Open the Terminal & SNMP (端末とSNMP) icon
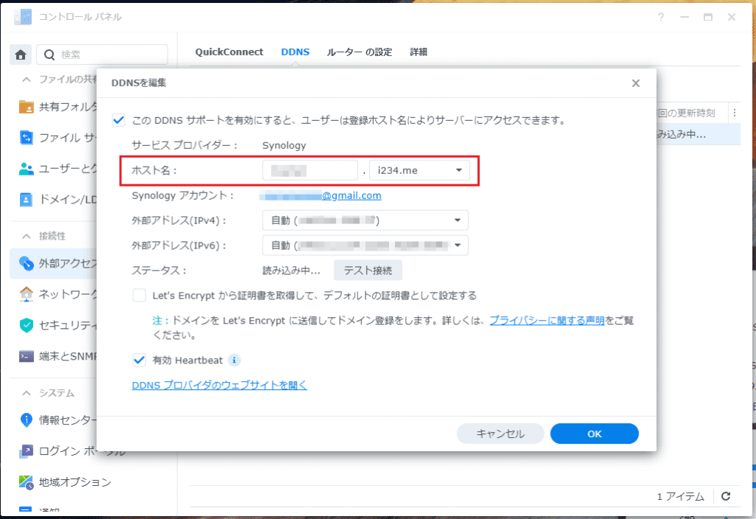 point(26,356)
